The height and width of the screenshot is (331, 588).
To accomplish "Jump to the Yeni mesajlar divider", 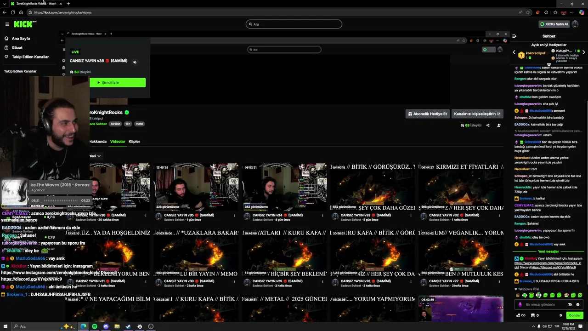I will click(x=548, y=251).
